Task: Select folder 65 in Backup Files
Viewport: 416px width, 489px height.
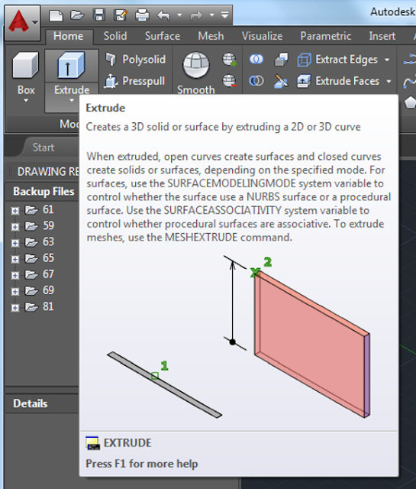Action: point(40,258)
